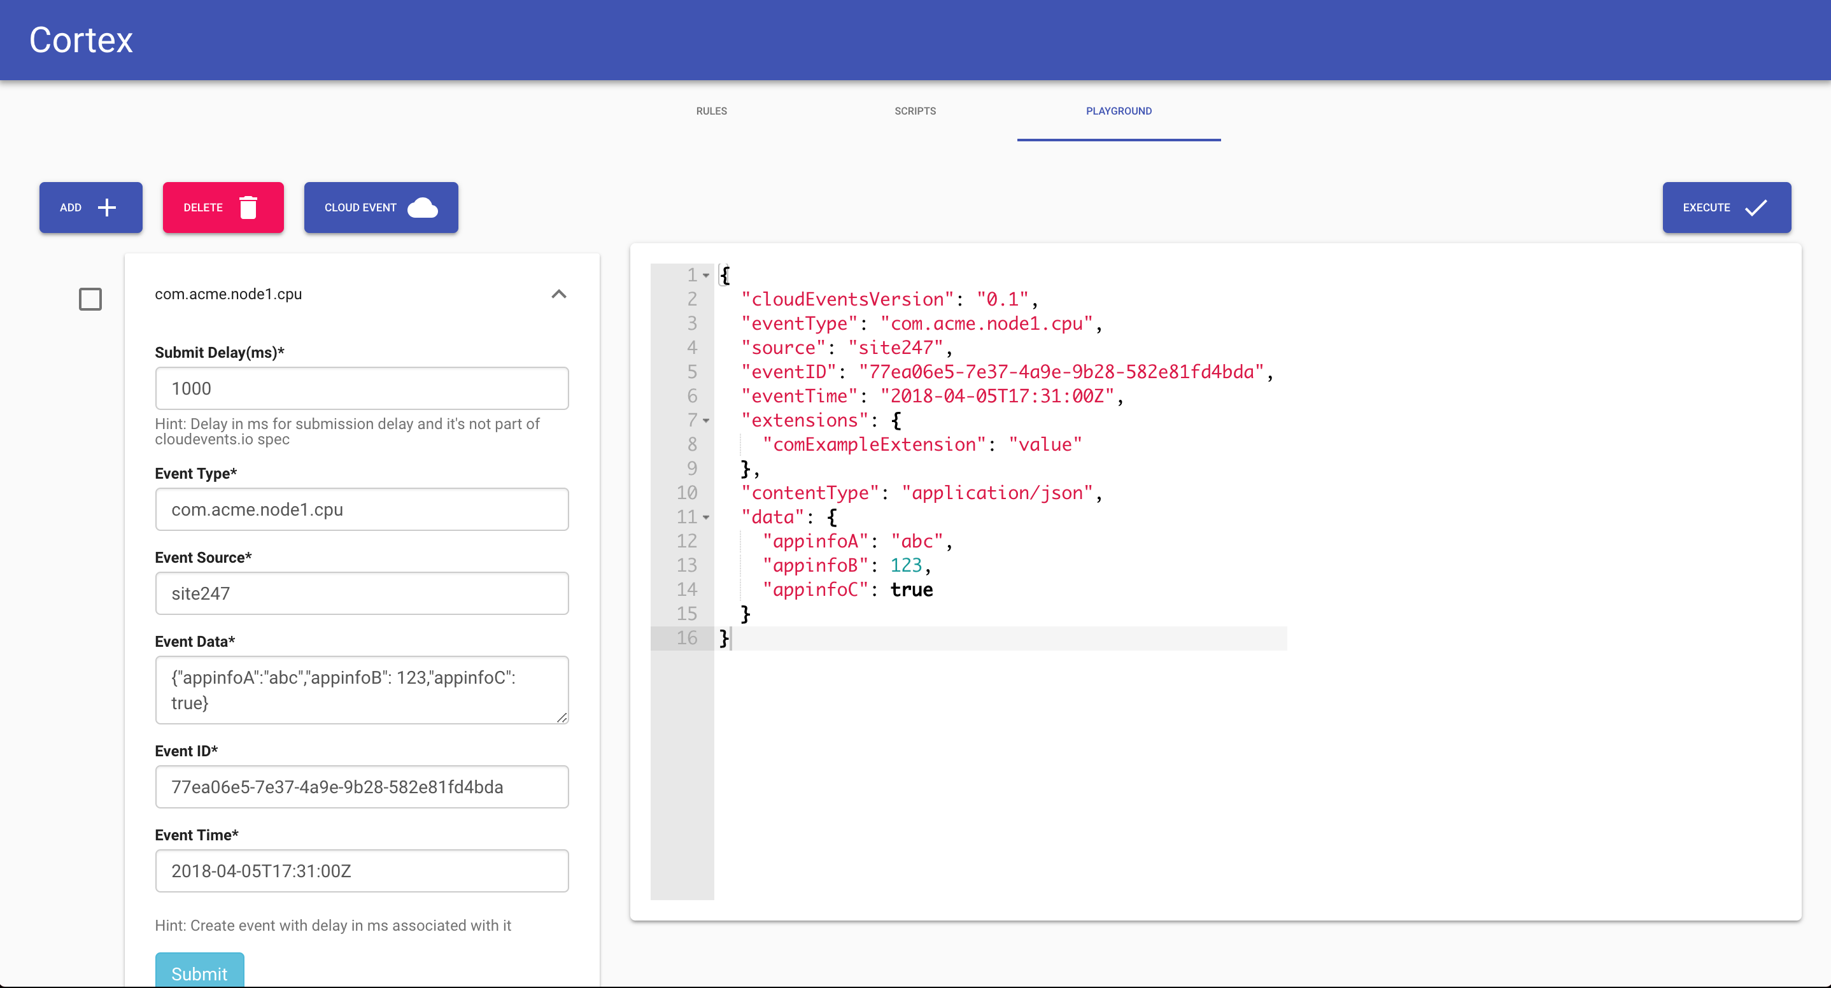Click the Event Time input field
The height and width of the screenshot is (988, 1831).
click(x=361, y=870)
